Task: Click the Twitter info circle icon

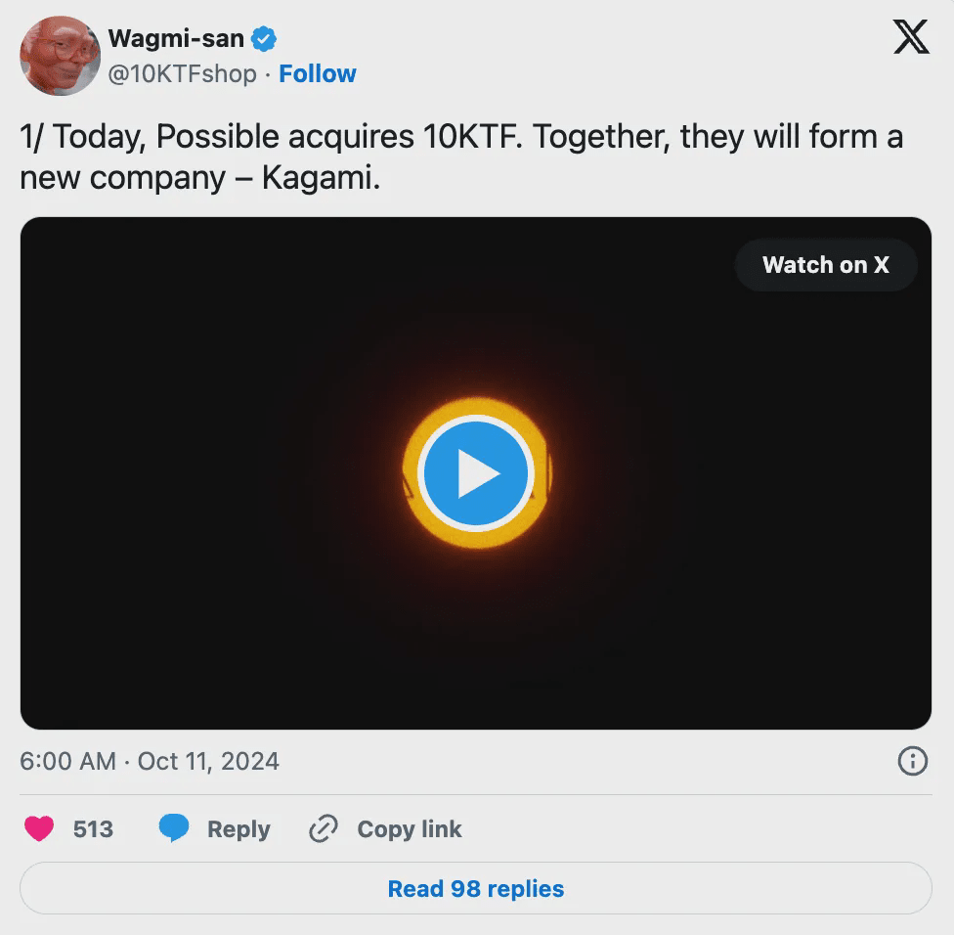Action: pos(912,761)
